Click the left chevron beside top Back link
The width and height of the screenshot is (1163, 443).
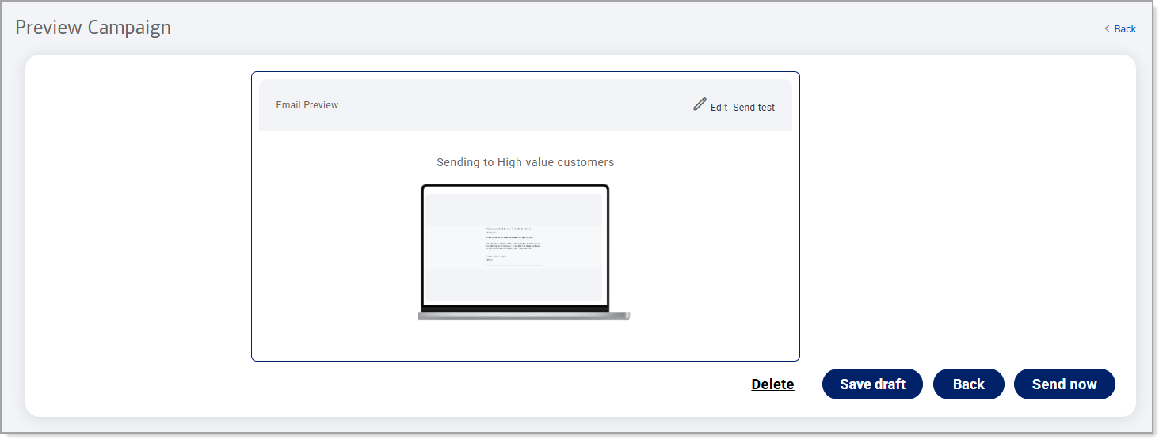click(1107, 29)
